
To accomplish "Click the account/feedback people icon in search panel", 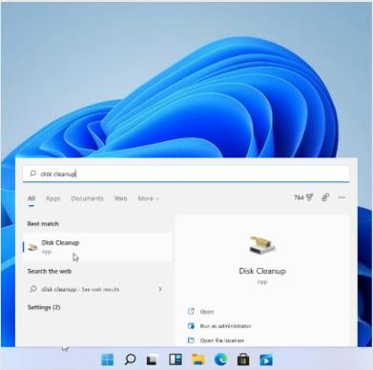I will click(x=325, y=197).
